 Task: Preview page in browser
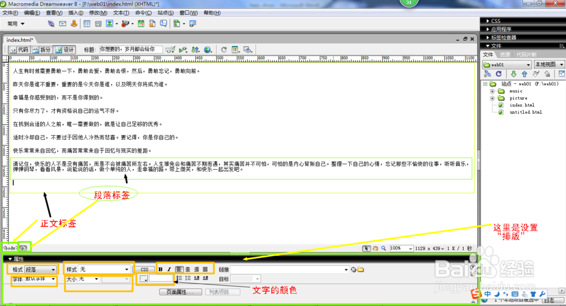tap(208, 50)
